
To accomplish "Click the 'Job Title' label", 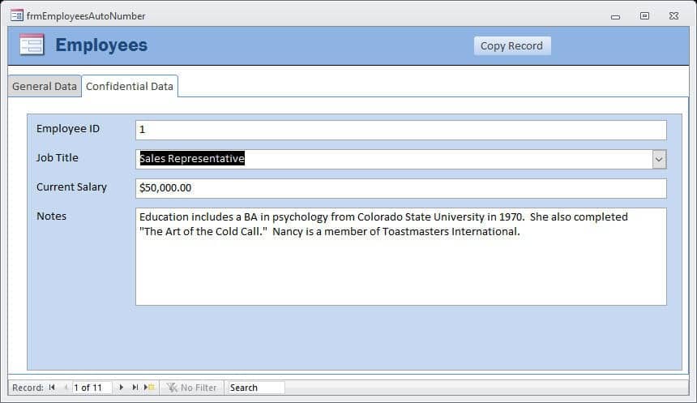I will click(x=58, y=157).
